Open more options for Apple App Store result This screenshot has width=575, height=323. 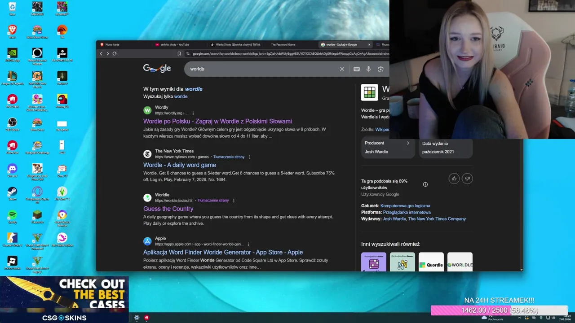coord(248,244)
